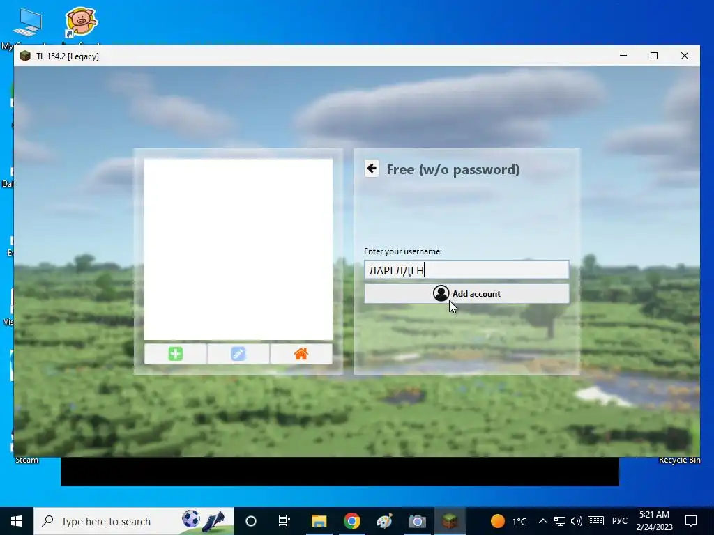The height and width of the screenshot is (535, 714).
Task: Launch Google Chrome from the taskbar
Action: [x=352, y=521]
